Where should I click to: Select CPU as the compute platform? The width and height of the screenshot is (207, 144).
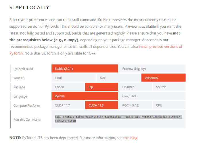[x=169, y=105]
